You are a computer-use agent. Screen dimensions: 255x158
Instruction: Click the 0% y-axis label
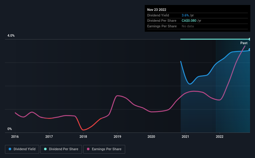(10, 129)
